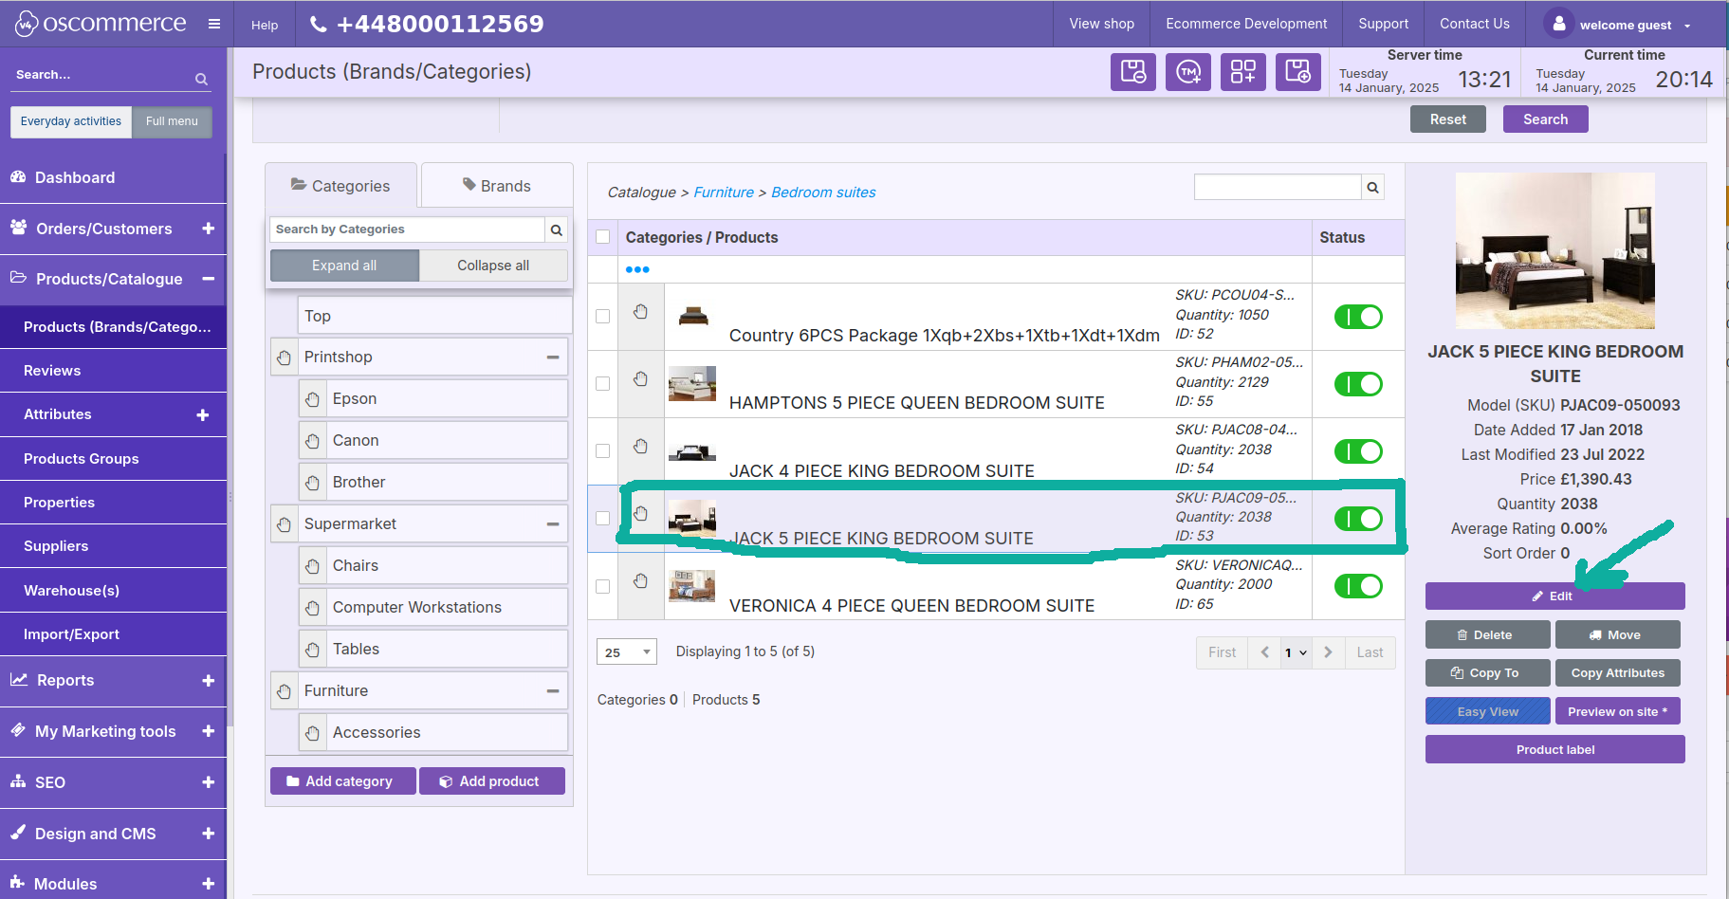Switch to the Brands tab
Screen dimensions: 1729x899
[x=497, y=186]
